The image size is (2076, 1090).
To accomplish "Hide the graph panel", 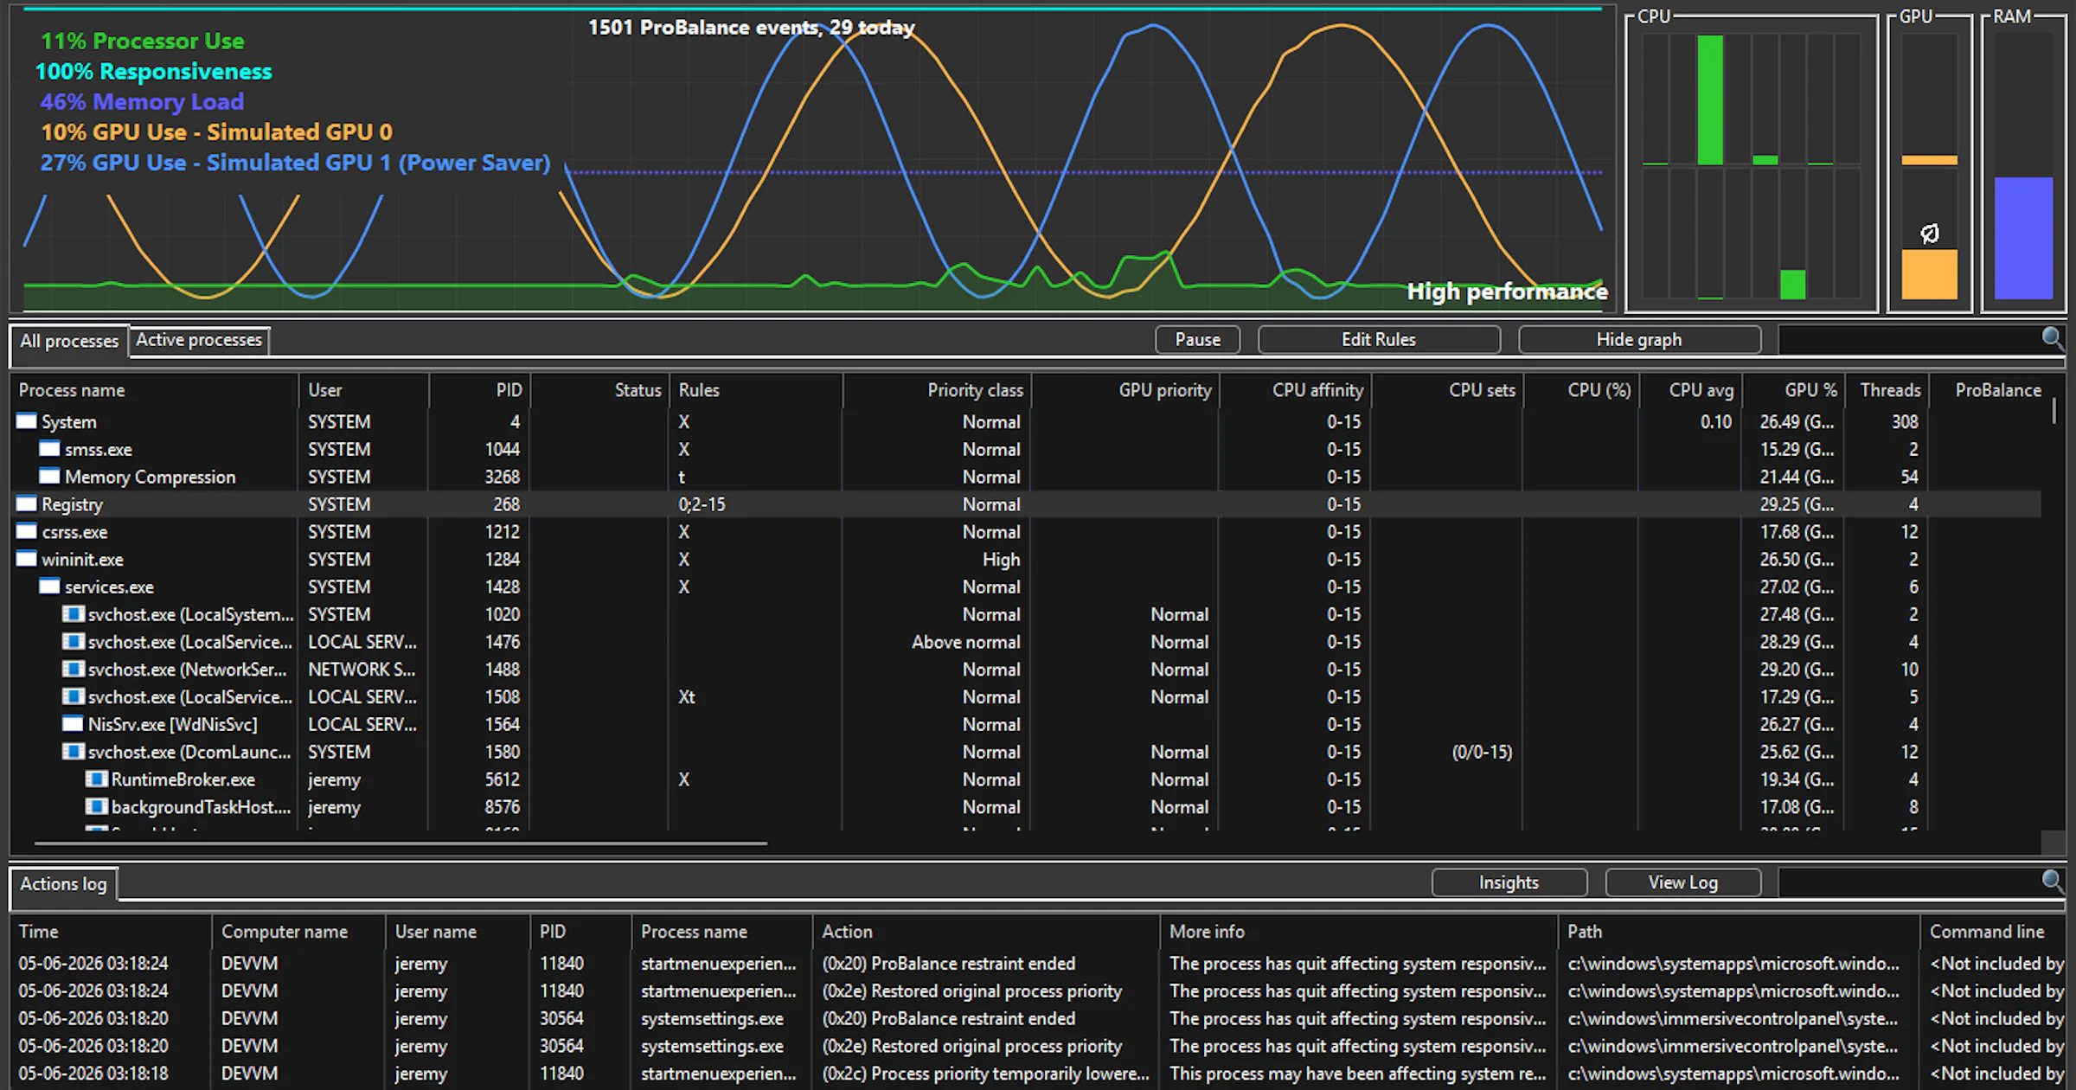I will (1639, 340).
